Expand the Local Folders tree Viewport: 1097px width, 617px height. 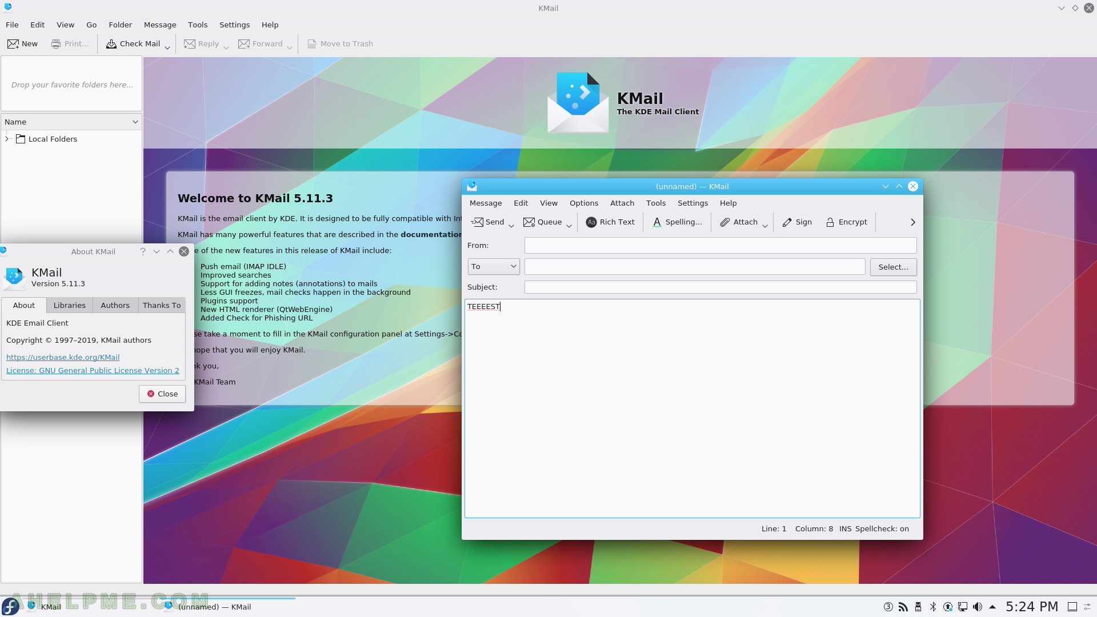[7, 139]
